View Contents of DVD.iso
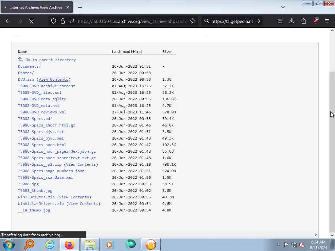 53,79
